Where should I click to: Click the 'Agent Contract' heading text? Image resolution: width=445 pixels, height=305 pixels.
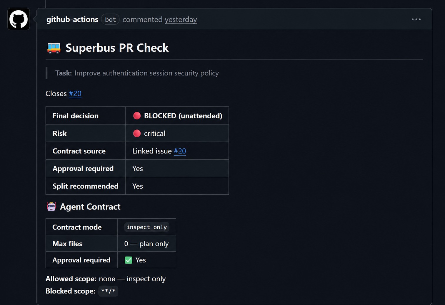(x=90, y=207)
